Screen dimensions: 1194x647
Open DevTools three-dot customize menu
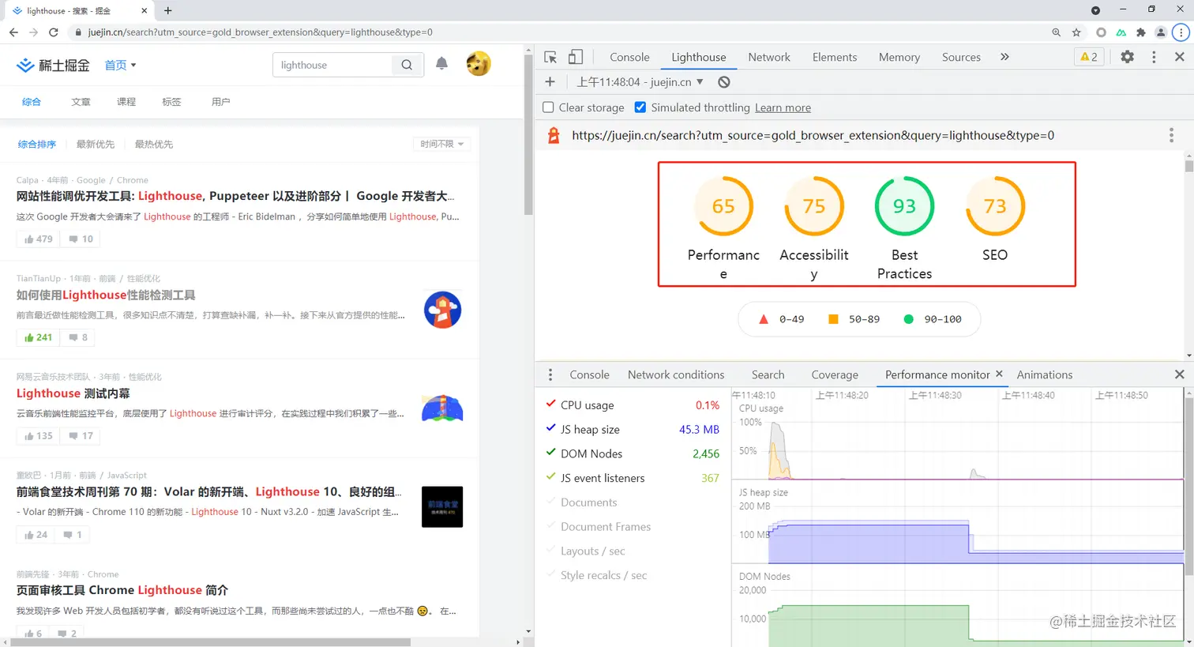point(1154,57)
